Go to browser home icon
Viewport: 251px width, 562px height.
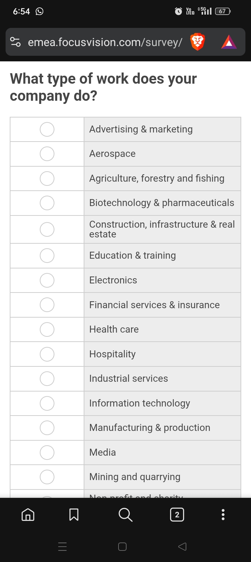[x=28, y=515]
